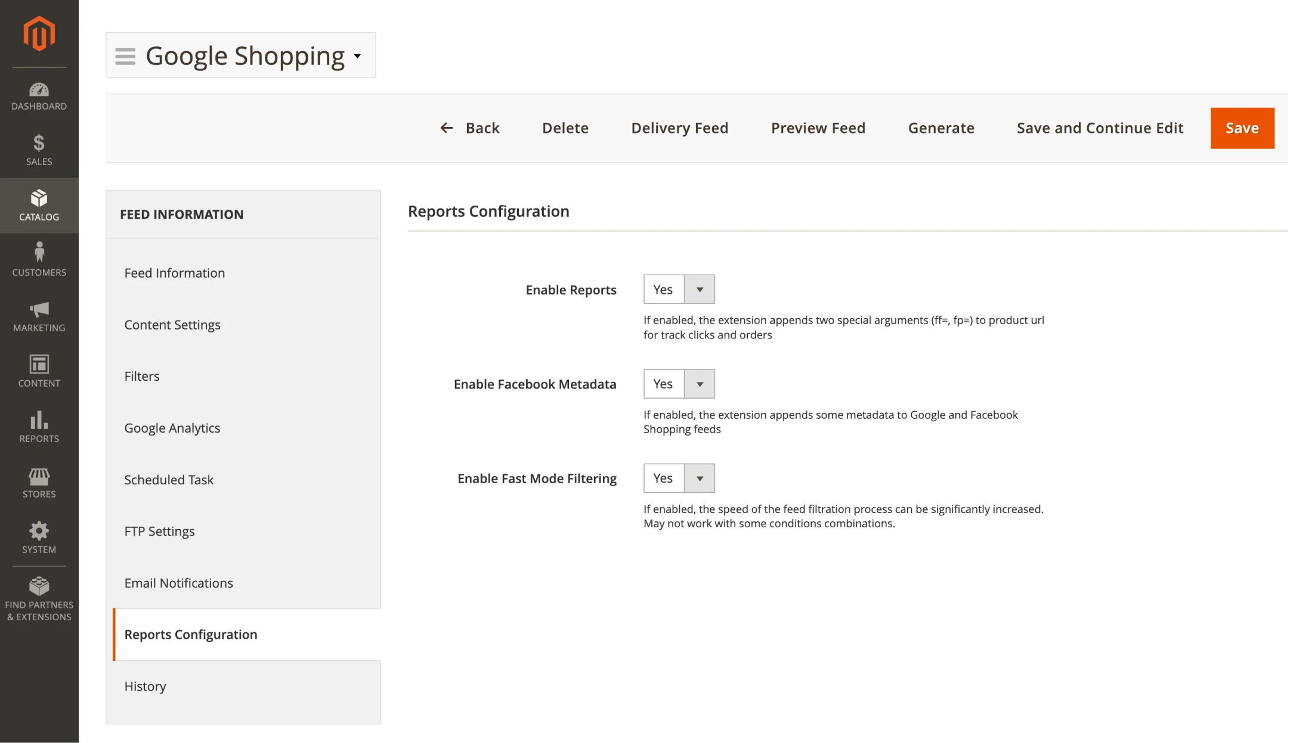Open System settings from the sidebar
This screenshot has height=743, width=1315.
pos(39,536)
